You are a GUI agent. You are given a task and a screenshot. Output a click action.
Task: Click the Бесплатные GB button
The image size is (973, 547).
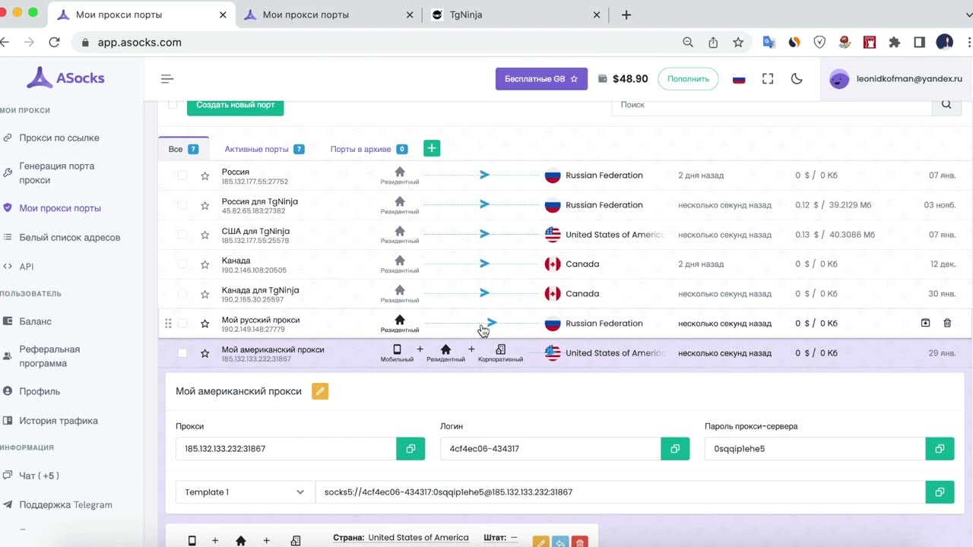click(x=541, y=79)
